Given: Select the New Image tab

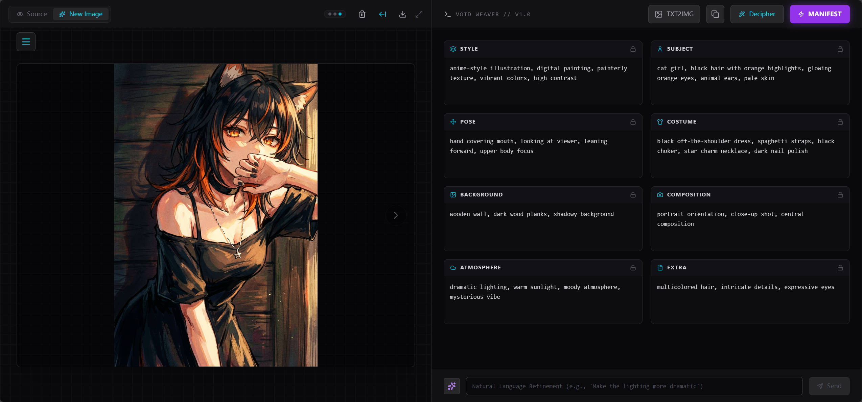Looking at the screenshot, I should [x=81, y=14].
